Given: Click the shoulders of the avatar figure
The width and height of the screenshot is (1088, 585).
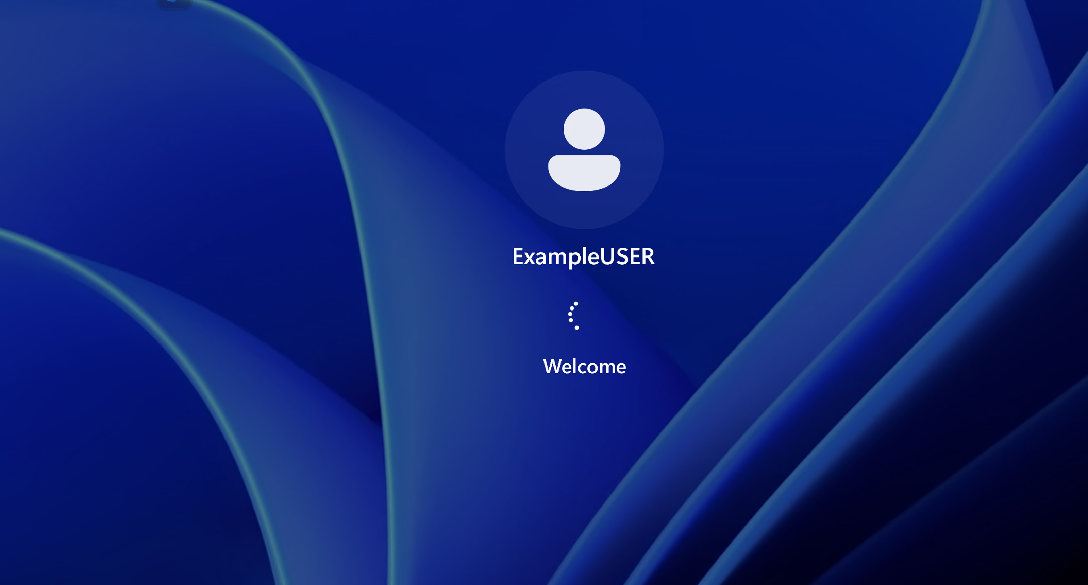Looking at the screenshot, I should [x=584, y=173].
